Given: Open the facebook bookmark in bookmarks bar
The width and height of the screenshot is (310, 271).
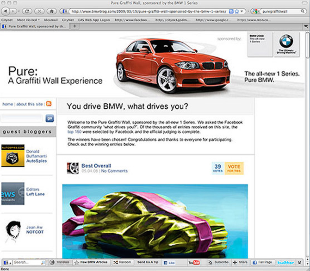Looking at the screenshot, I should [132, 20].
